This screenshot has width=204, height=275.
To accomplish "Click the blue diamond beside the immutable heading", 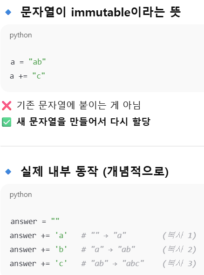I will [x=8, y=12].
